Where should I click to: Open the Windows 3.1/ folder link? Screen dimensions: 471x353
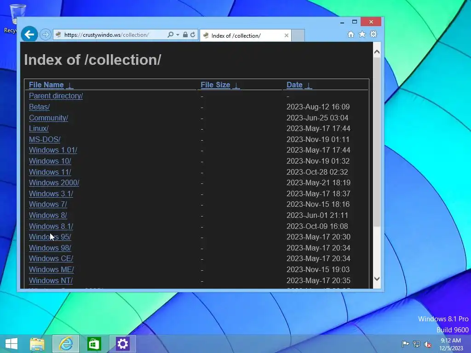click(x=51, y=194)
